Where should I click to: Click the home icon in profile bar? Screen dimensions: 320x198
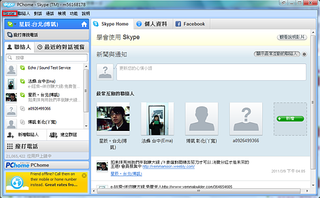tap(84, 24)
